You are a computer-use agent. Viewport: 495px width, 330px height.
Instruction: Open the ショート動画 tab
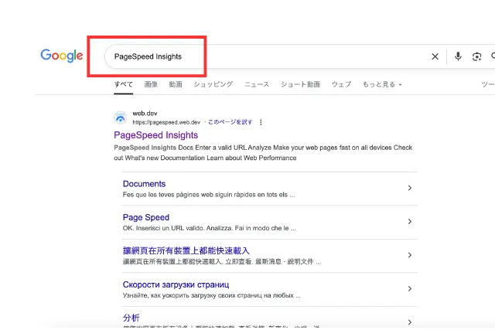[x=301, y=84]
